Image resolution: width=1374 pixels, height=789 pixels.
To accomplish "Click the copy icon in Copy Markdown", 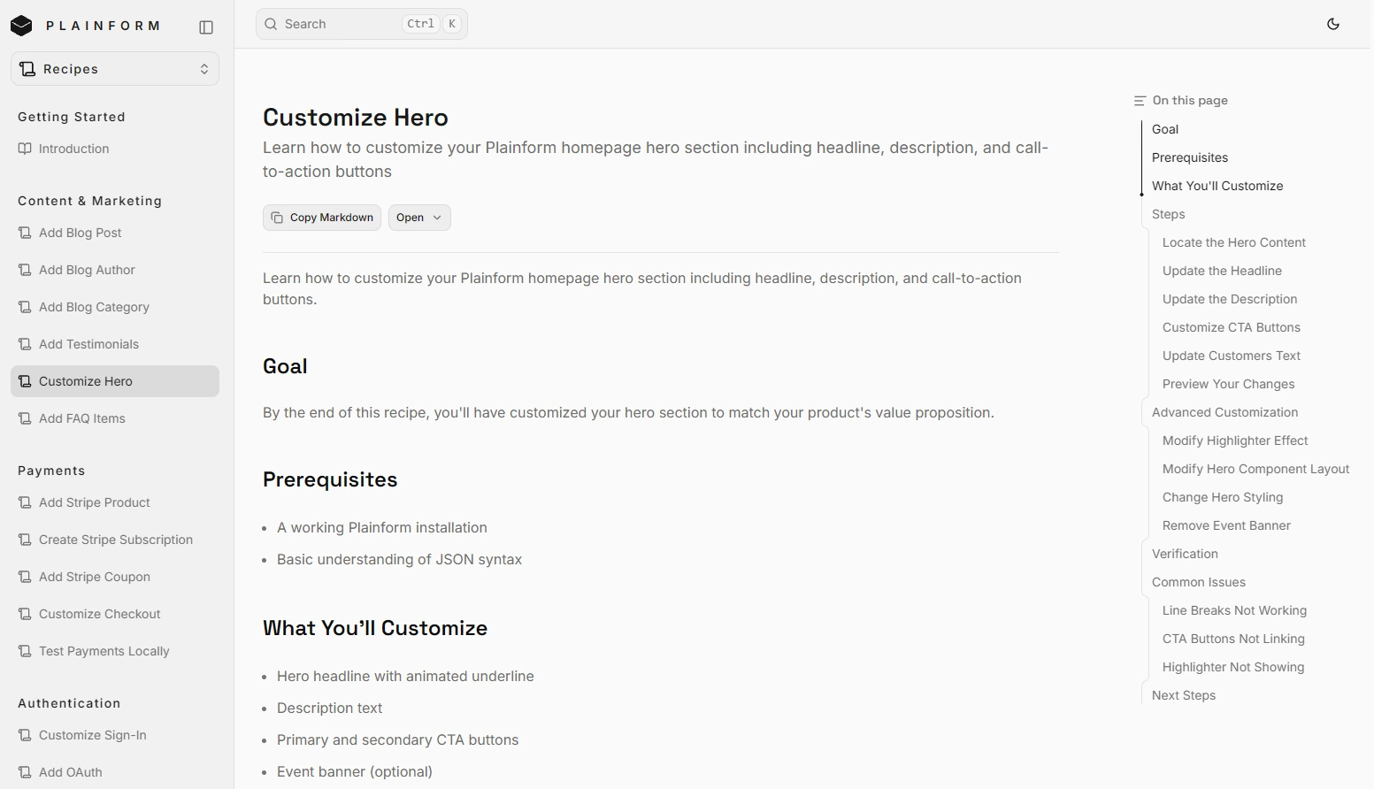I will (x=277, y=218).
